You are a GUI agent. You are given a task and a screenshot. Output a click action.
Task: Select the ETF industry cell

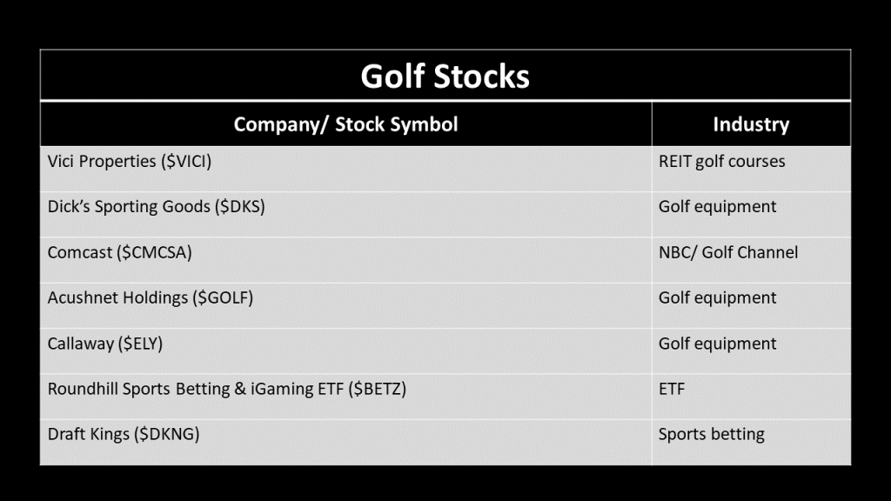(x=672, y=390)
